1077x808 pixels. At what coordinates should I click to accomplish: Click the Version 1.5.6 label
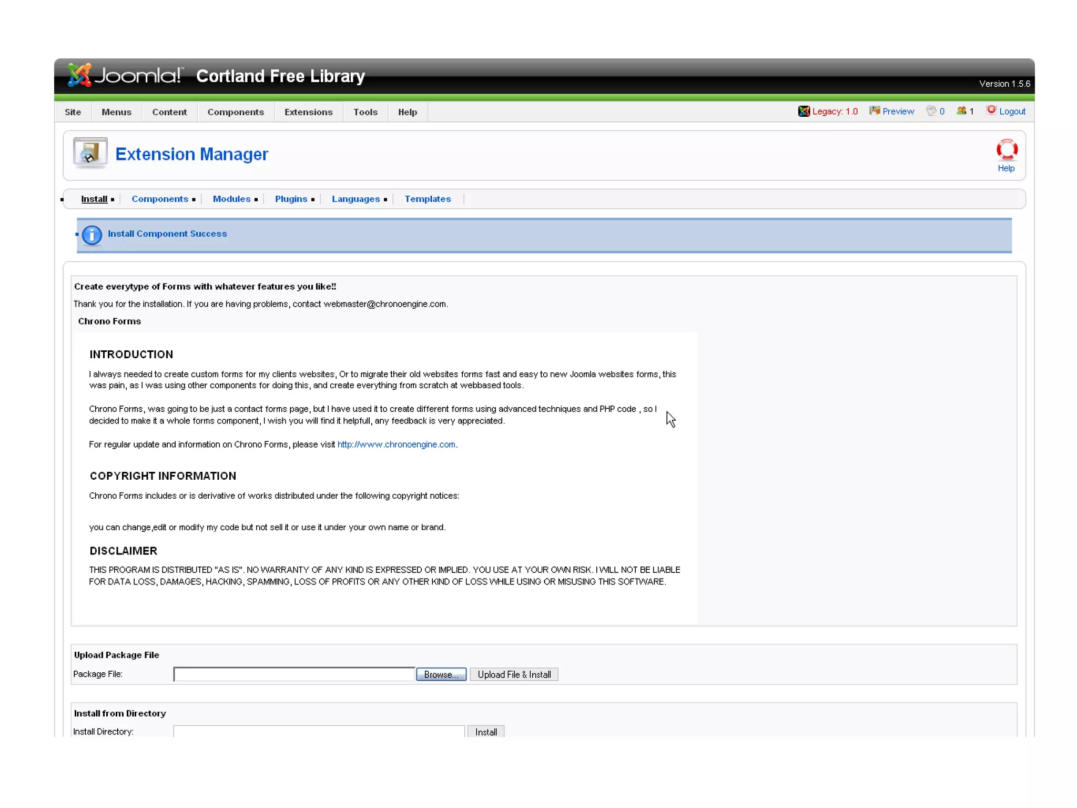click(x=1004, y=84)
